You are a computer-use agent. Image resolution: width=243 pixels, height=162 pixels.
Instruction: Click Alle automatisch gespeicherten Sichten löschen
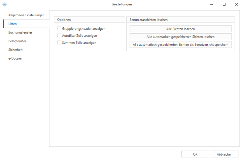pyautogui.click(x=181, y=37)
